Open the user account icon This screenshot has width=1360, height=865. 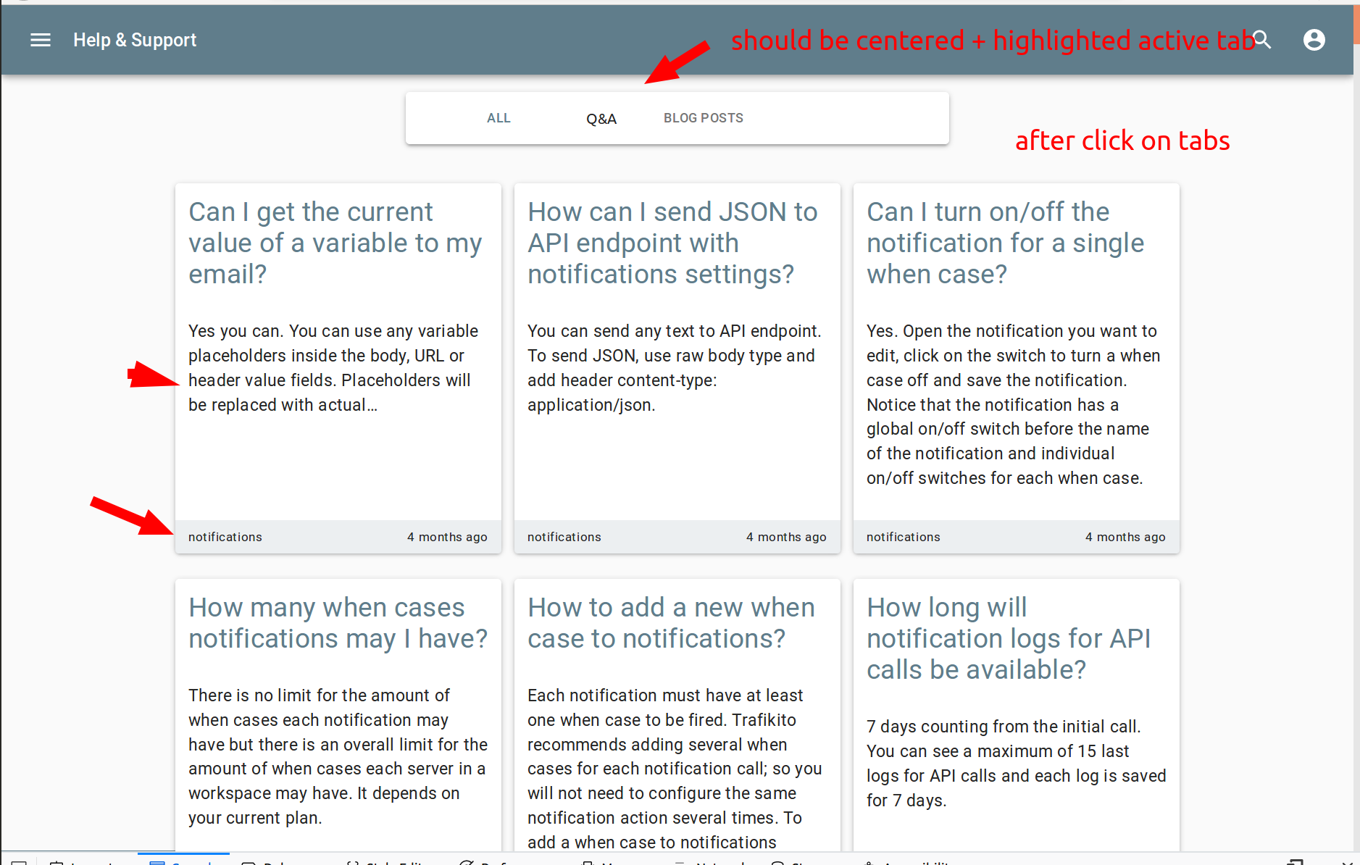[1314, 40]
